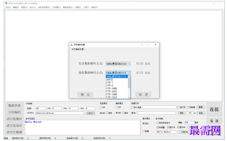Choose UTF-16LE from the decoding list
Image resolution: width=227 pixels, height=141 pixels.
(117, 91)
